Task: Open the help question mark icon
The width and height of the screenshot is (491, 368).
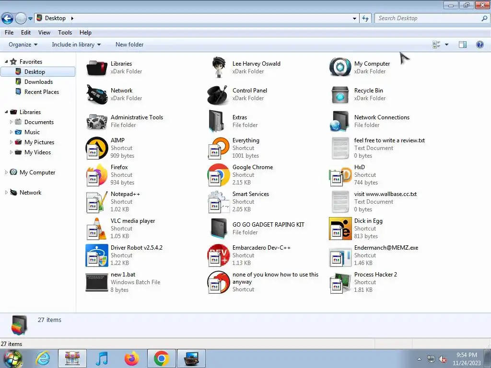Action: pyautogui.click(x=479, y=45)
